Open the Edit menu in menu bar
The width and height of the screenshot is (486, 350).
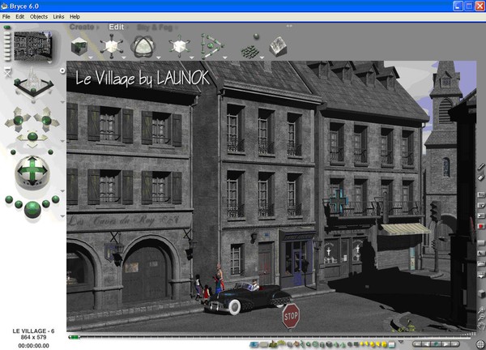tap(19, 17)
